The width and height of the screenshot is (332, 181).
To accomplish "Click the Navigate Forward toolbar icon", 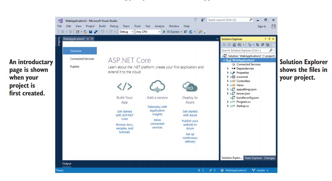I will tap(70, 32).
